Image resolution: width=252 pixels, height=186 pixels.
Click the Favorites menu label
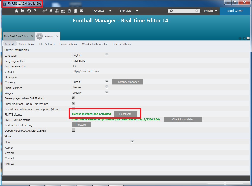pos(99,11)
